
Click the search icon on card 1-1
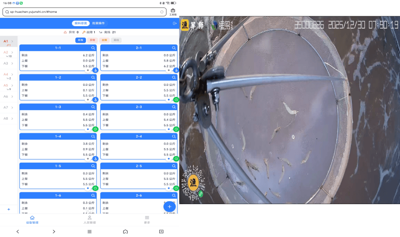tap(93, 48)
